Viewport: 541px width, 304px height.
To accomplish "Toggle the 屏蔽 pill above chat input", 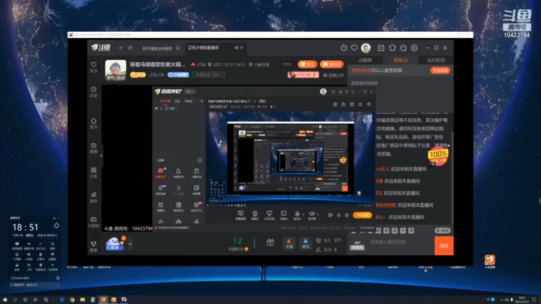I will pyautogui.click(x=442, y=230).
